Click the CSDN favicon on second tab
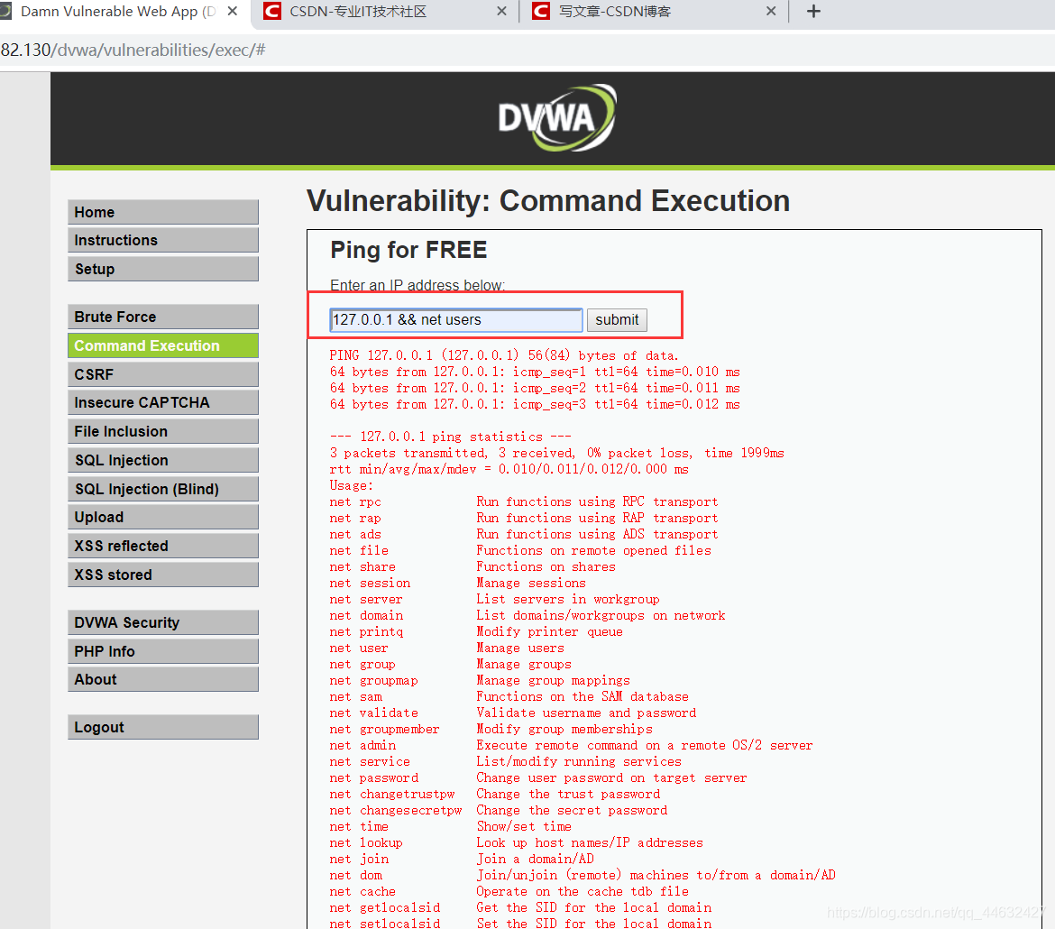 coord(271,12)
